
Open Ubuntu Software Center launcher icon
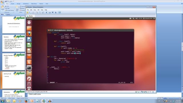tap(29, 56)
